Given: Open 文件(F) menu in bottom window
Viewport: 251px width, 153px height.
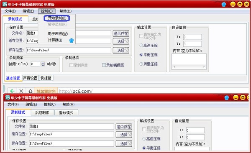Looking at the screenshot, I should click(13, 105).
